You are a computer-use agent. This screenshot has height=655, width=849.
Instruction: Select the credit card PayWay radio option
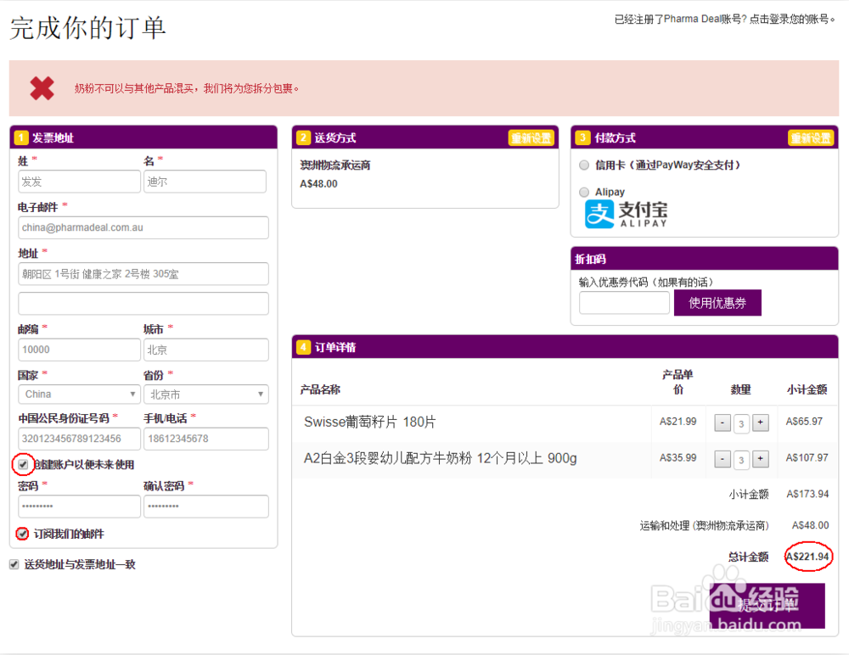coord(584,165)
